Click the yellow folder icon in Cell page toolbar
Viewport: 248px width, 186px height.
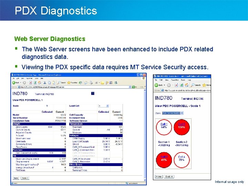(x=103, y=83)
